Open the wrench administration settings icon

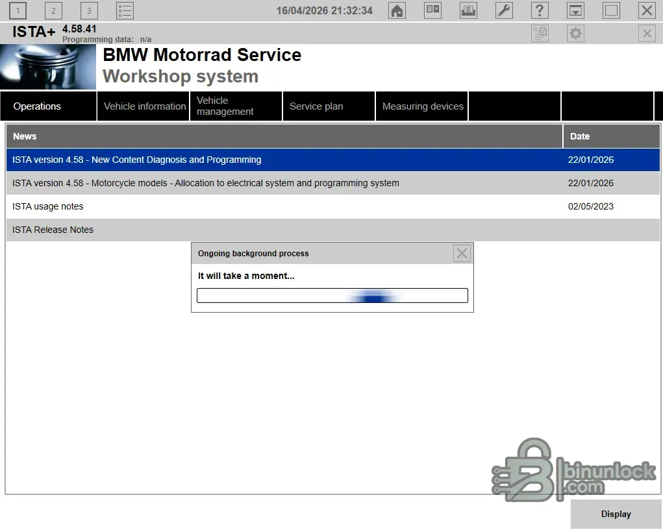tap(504, 10)
